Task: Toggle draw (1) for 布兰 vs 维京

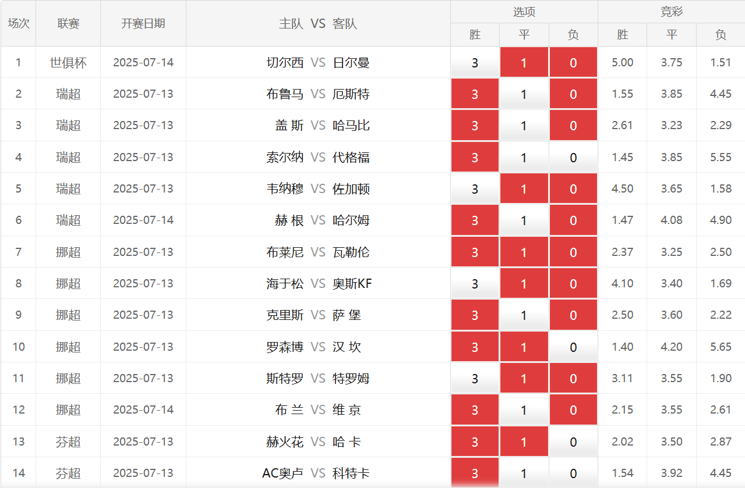Action: coord(524,409)
